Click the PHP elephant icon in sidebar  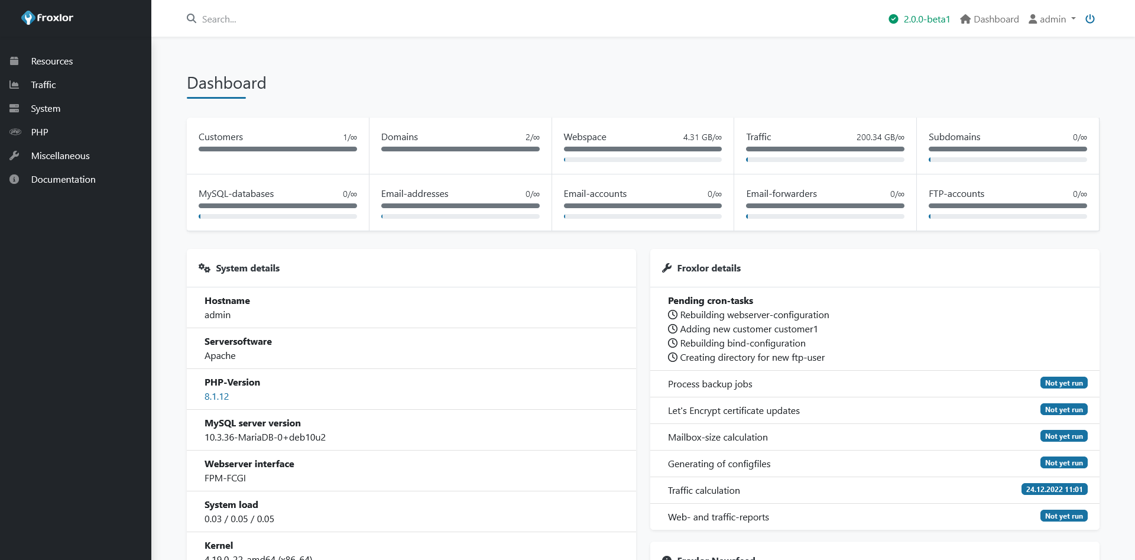pyautogui.click(x=15, y=132)
